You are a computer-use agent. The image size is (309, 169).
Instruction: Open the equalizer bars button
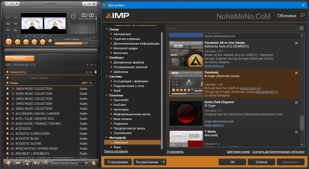tap(16, 30)
